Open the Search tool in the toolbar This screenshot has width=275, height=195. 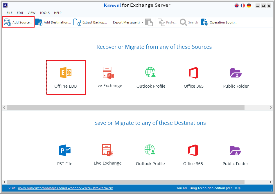189,22
